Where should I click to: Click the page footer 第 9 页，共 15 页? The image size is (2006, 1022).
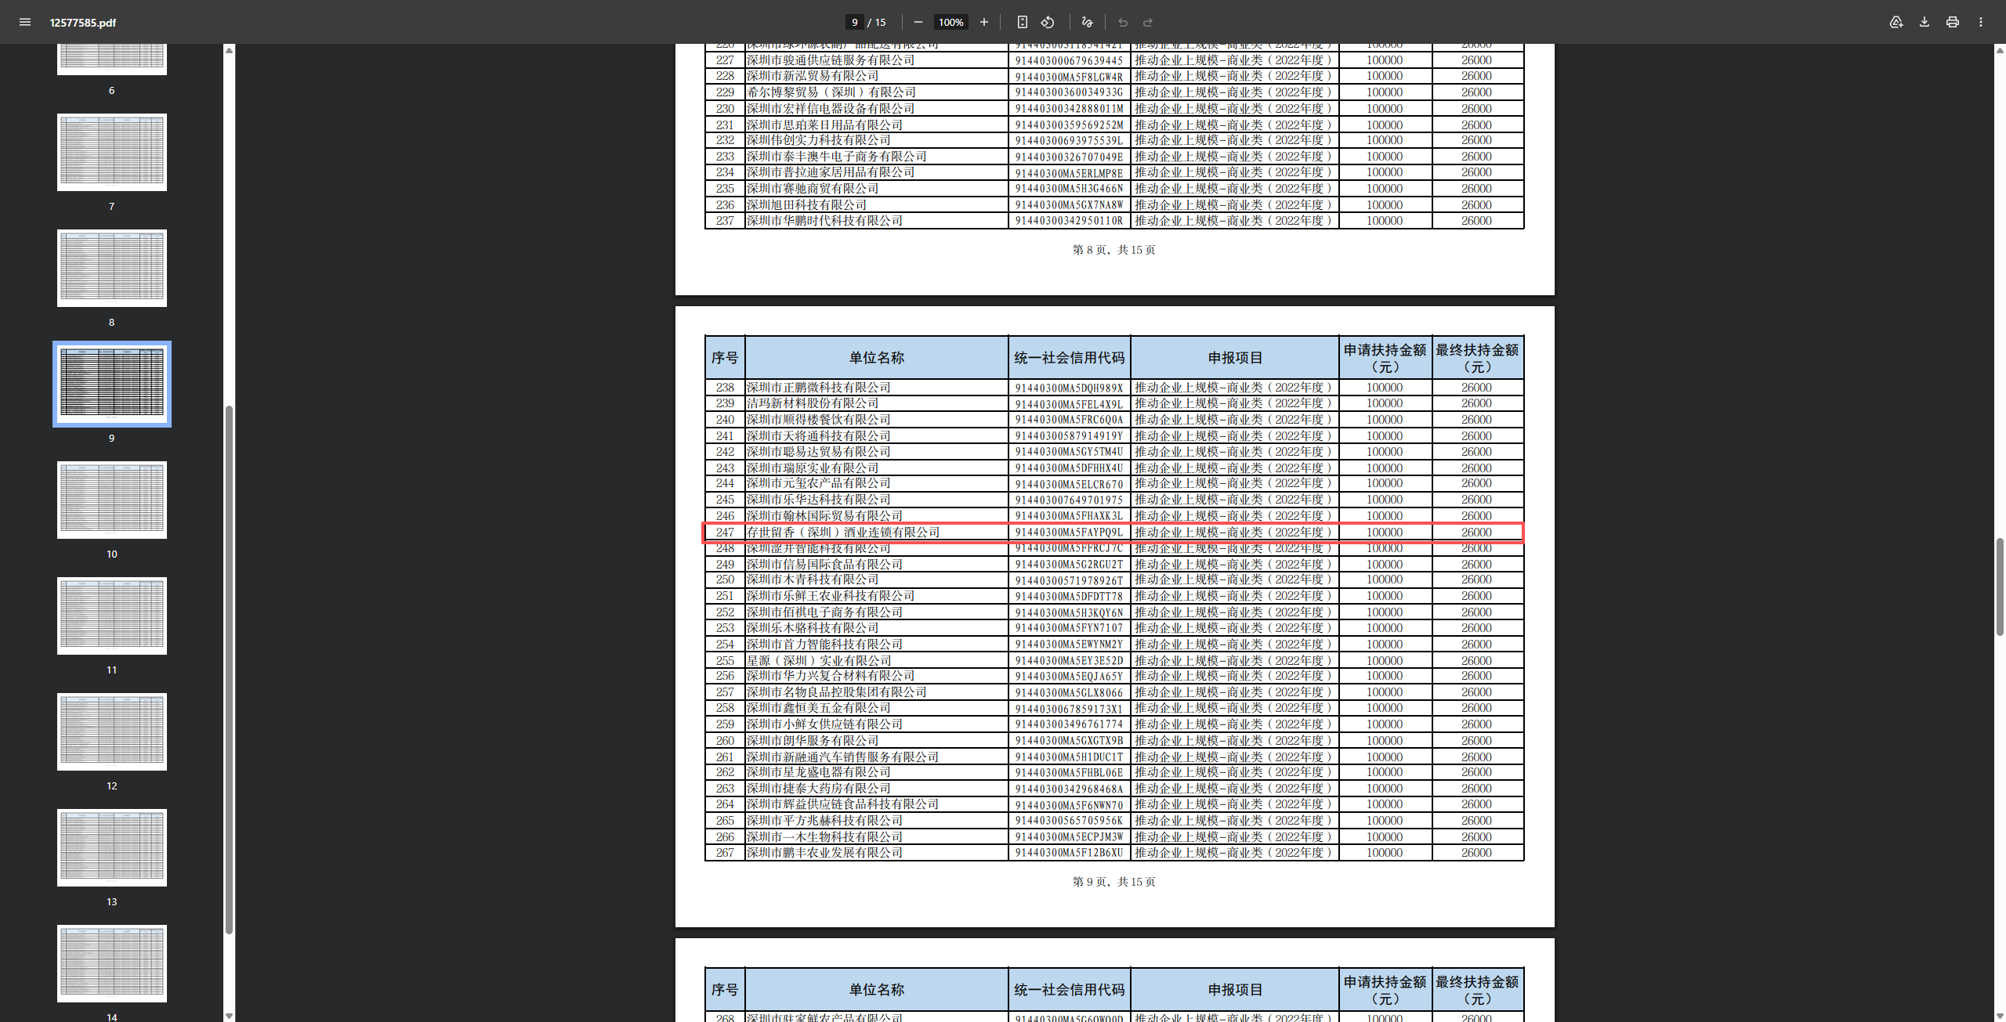point(1114,882)
